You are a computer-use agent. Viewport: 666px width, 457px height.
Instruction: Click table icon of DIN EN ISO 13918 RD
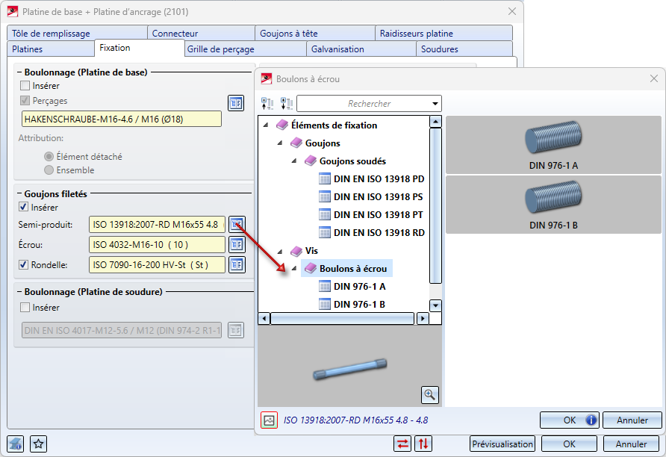(x=325, y=232)
